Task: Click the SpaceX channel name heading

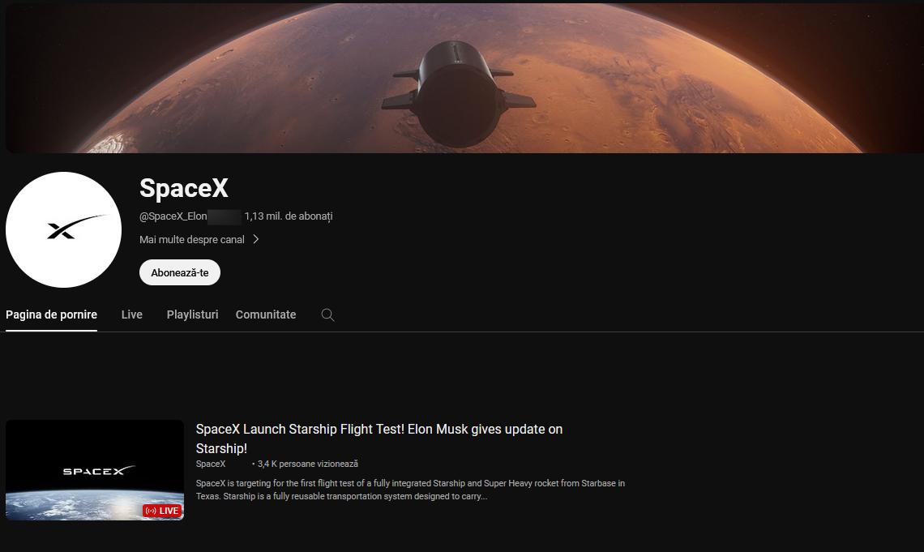Action: [184, 189]
